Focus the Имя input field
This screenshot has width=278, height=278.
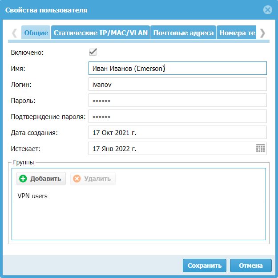177,68
